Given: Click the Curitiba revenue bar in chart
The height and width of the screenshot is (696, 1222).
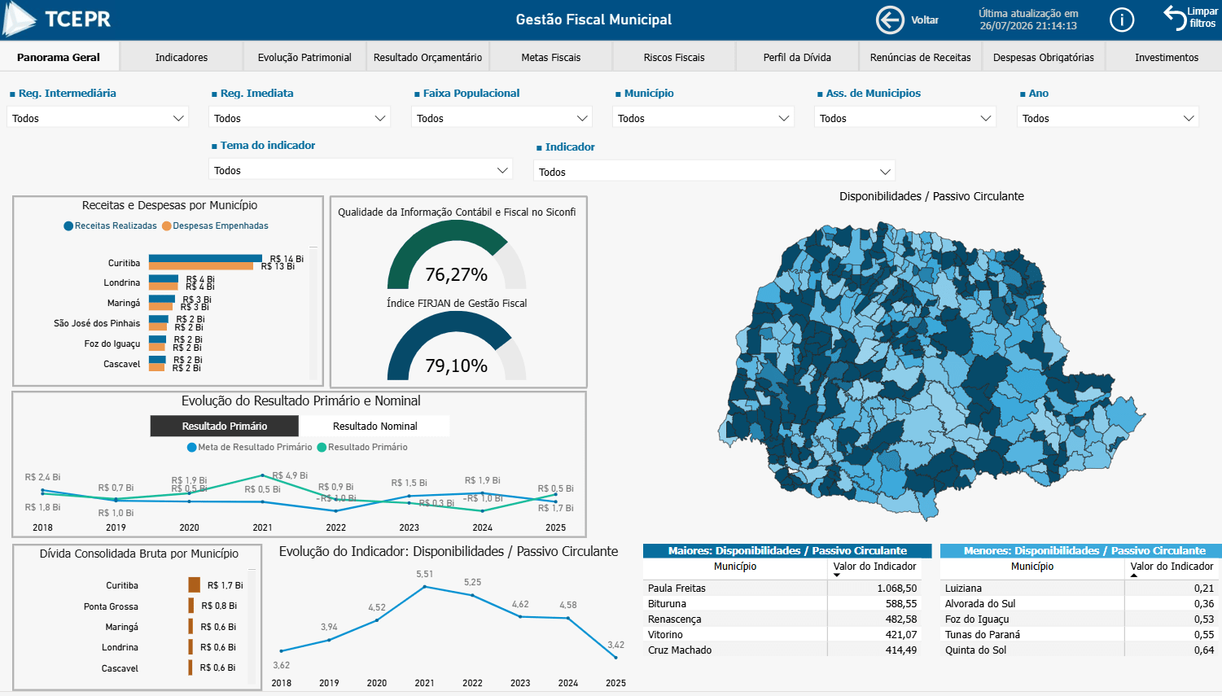Looking at the screenshot, I should (x=206, y=258).
